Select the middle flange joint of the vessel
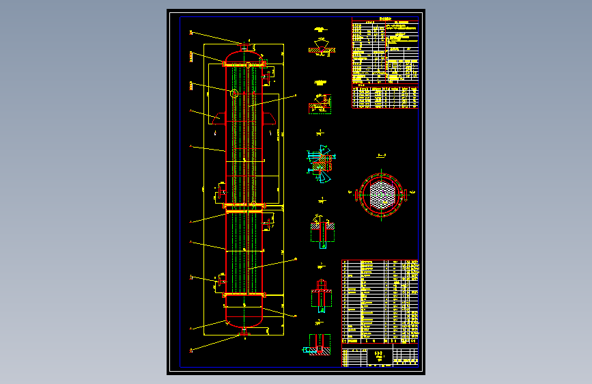Image resolution: width=592 pixels, height=384 pixels. (x=244, y=206)
